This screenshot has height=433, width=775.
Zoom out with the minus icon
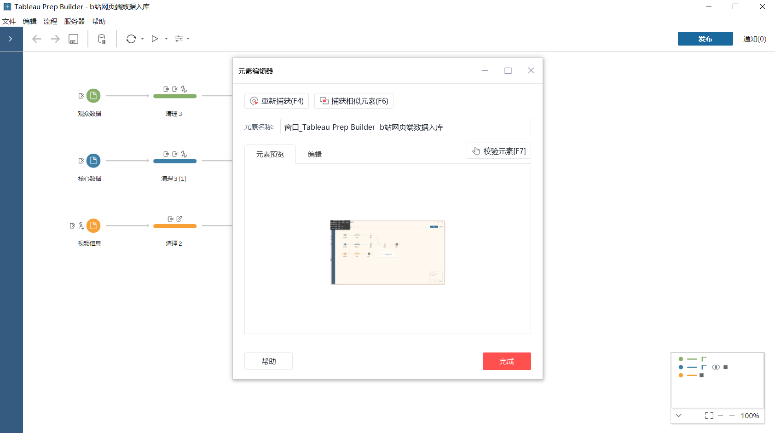click(x=721, y=416)
